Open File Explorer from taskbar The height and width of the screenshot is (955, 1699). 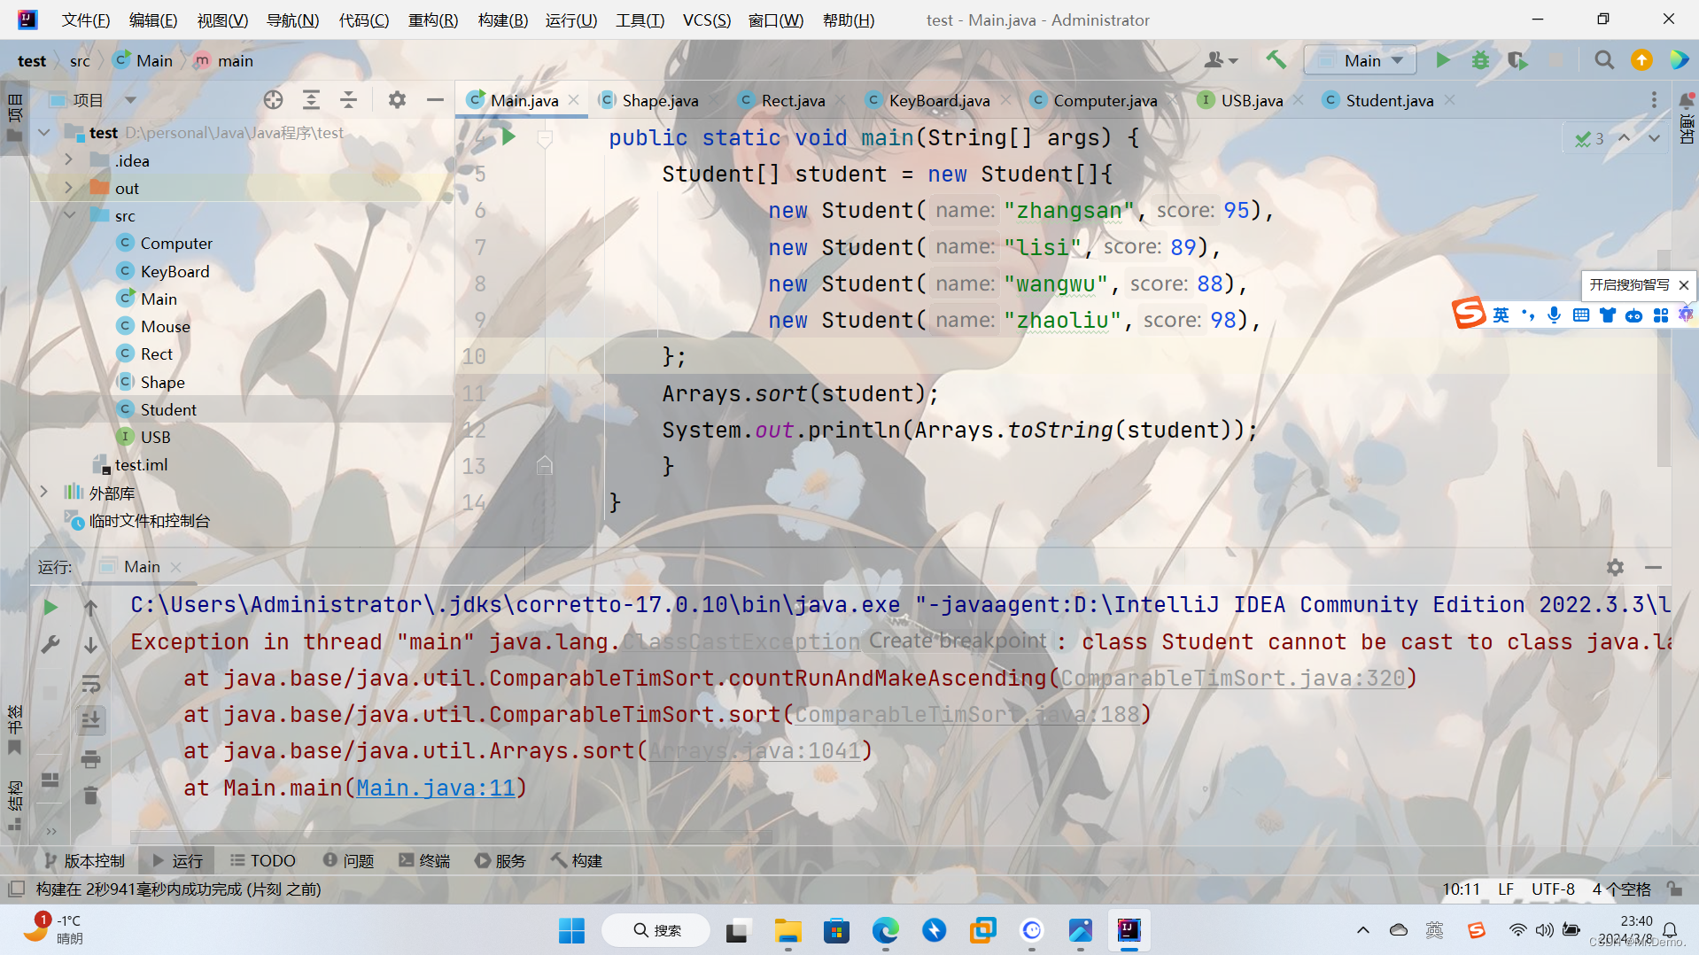click(x=787, y=930)
